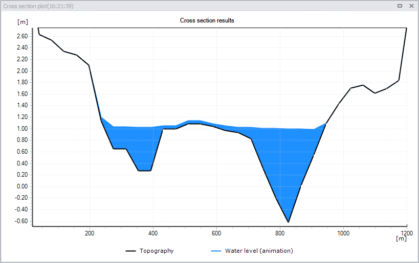Click the Cross section results chart title
Image resolution: width=419 pixels, height=263 pixels.
pyautogui.click(x=207, y=20)
